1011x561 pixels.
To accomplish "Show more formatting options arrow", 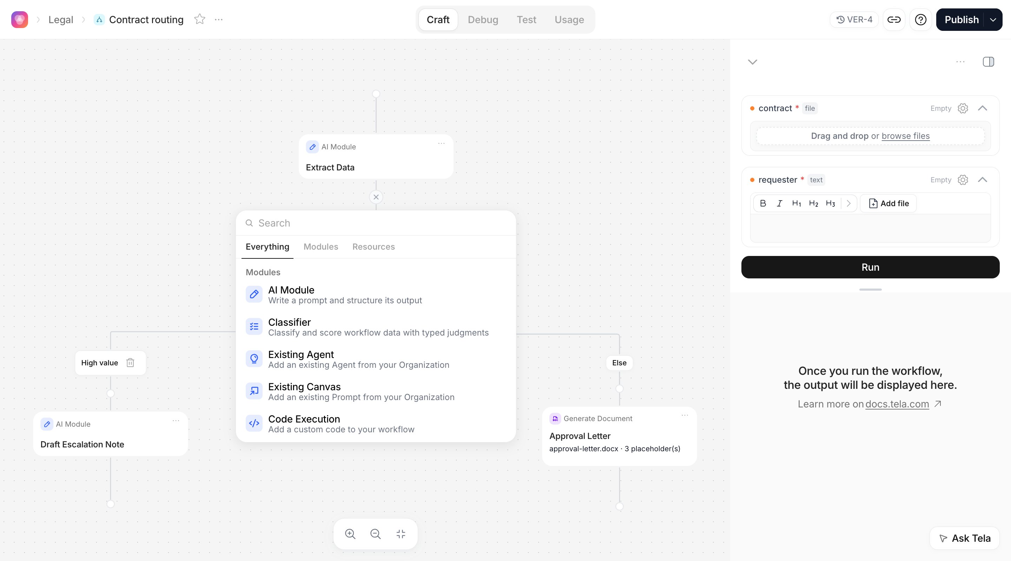I will [848, 203].
